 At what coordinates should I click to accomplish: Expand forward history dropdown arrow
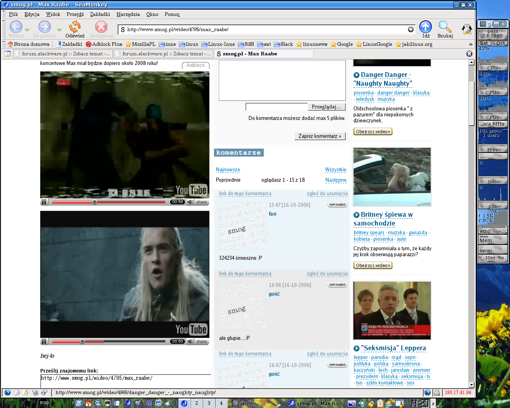click(x=59, y=30)
